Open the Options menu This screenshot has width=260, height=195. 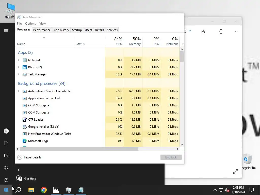click(x=30, y=24)
